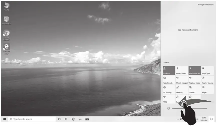Image resolution: width=217 pixels, height=127 pixels.
Task: Click the Type here to search box
Action: 32,119
